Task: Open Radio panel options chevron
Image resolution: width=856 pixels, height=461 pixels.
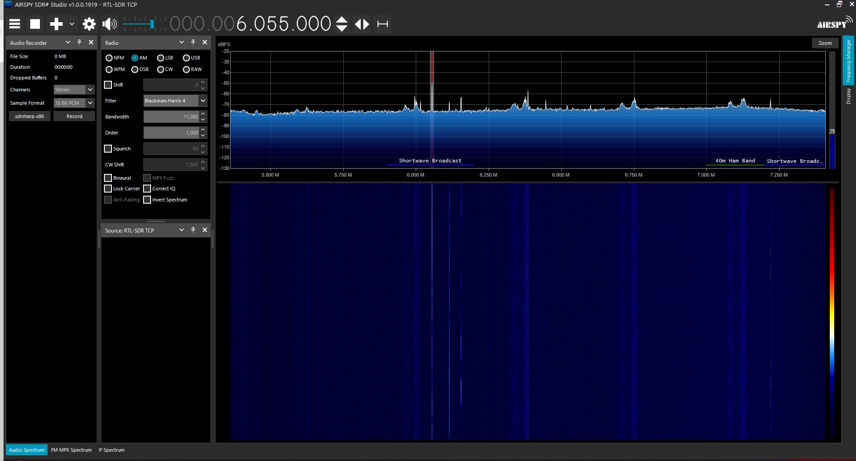Action: (182, 42)
